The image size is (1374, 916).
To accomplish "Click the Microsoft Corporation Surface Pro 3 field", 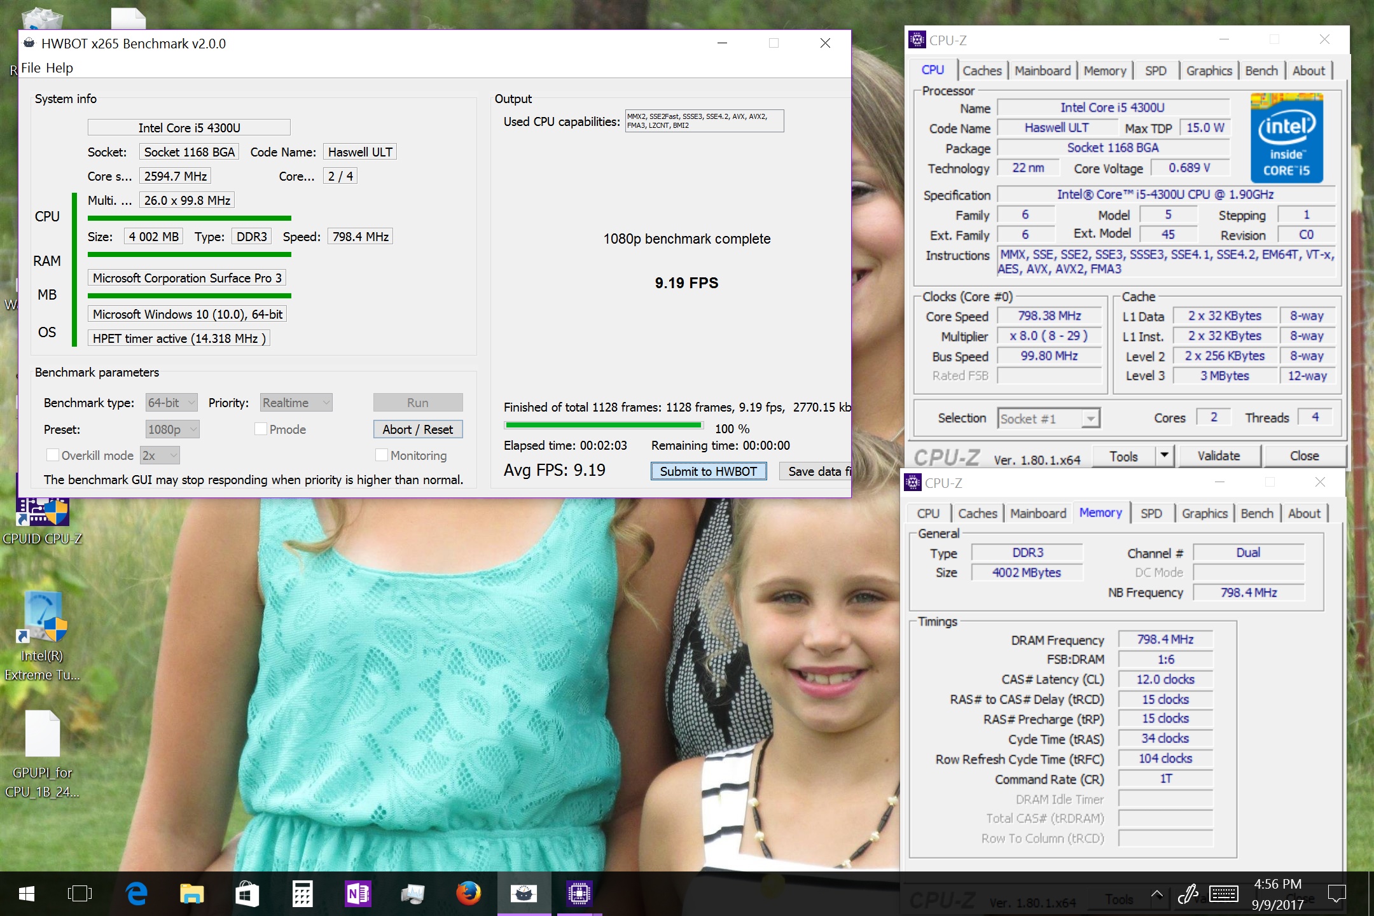I will (x=187, y=278).
